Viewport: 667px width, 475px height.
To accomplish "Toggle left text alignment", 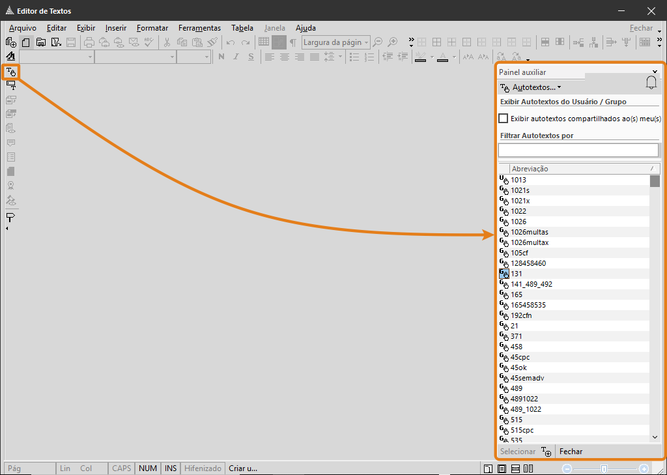I will pyautogui.click(x=269, y=57).
